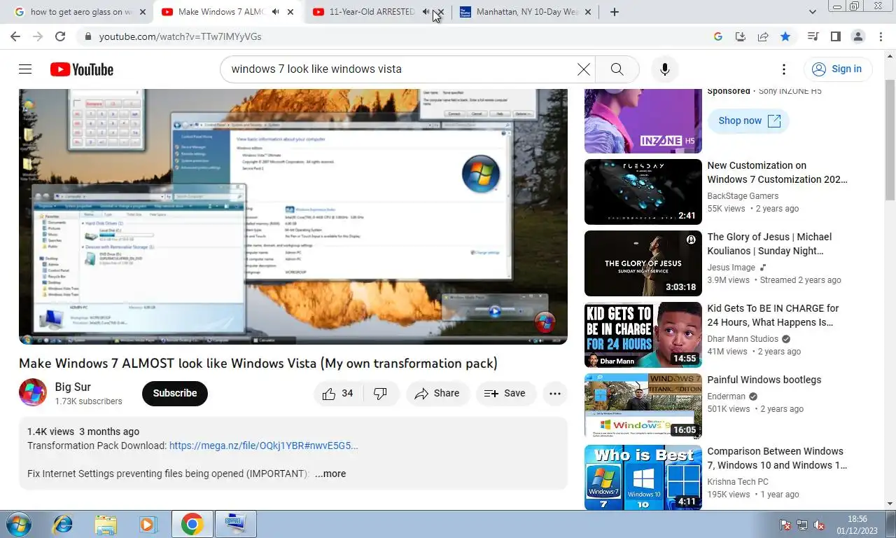Open more actions ellipsis under the video
Image resolution: width=896 pixels, height=538 pixels.
pyautogui.click(x=555, y=394)
